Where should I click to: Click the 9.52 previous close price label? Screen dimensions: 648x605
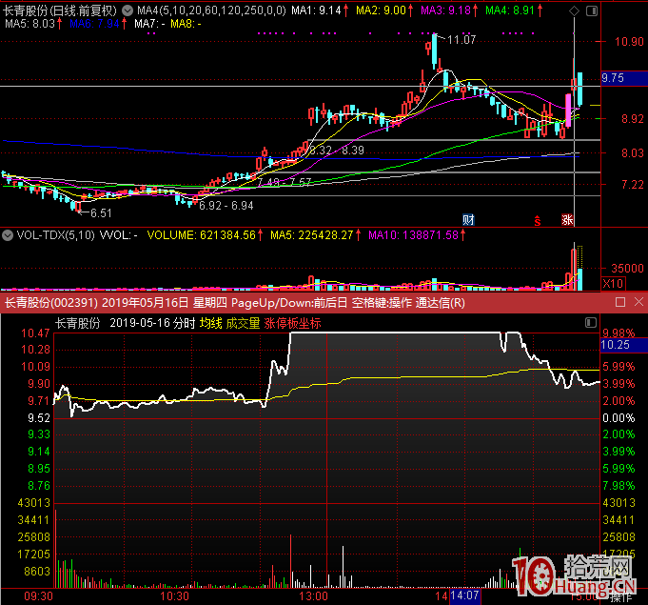coord(39,418)
